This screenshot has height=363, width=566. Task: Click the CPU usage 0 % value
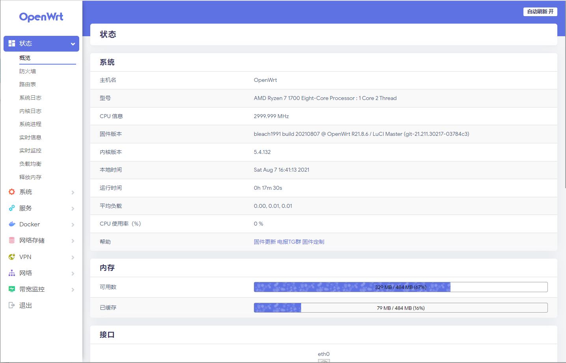[259, 224]
